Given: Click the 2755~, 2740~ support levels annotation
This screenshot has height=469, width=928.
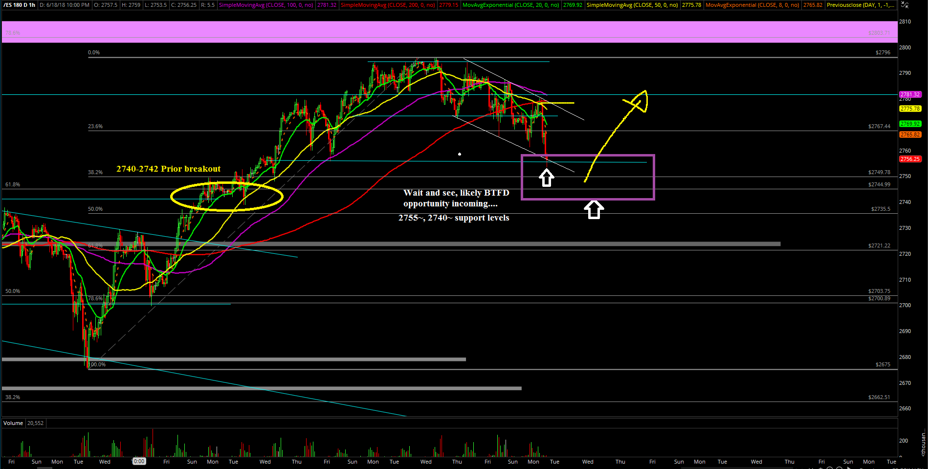Looking at the screenshot, I should [454, 218].
